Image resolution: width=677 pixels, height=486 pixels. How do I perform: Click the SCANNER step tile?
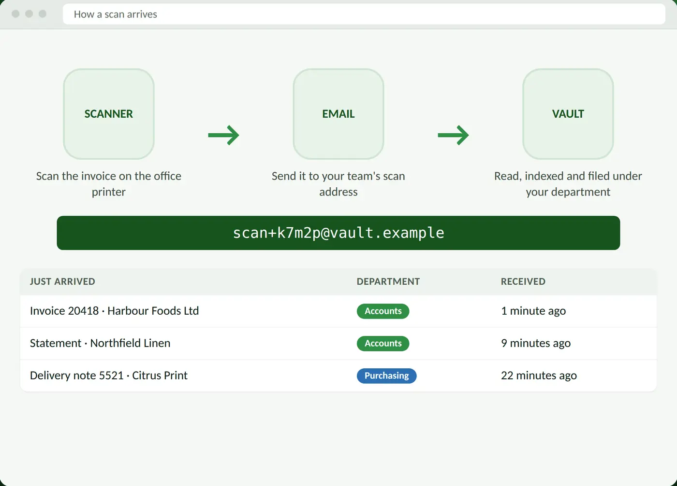[109, 114]
